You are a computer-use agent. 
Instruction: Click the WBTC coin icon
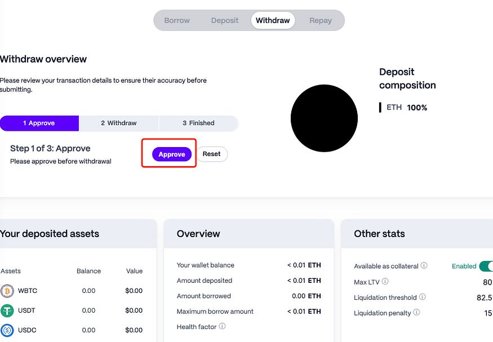click(7, 291)
